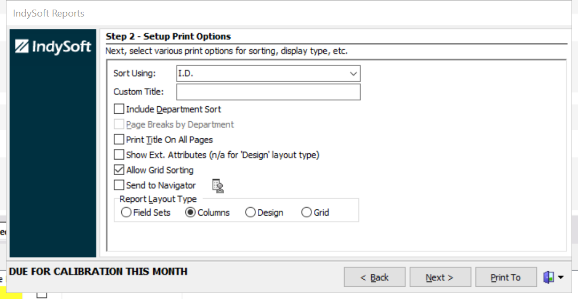Click the Navigator settings icon
Screen dimensions: 578x299
(217, 186)
